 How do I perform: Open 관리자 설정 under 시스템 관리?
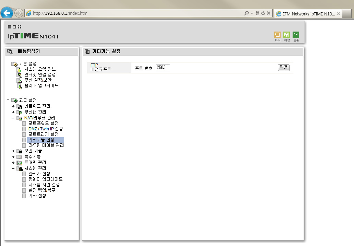point(39,174)
